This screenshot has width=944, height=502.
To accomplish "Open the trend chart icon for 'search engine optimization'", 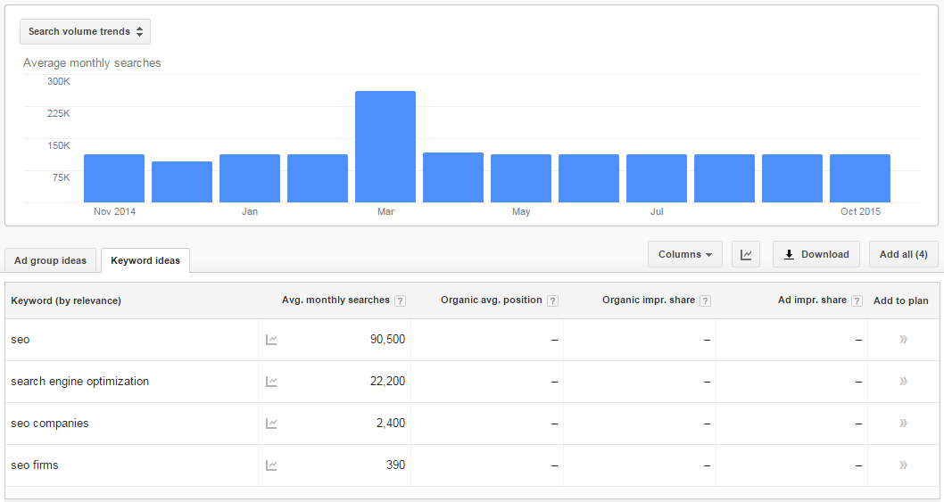I will (x=271, y=382).
